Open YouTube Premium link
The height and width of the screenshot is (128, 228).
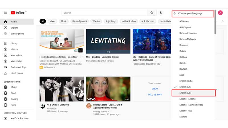pyautogui.click(x=17, y=118)
